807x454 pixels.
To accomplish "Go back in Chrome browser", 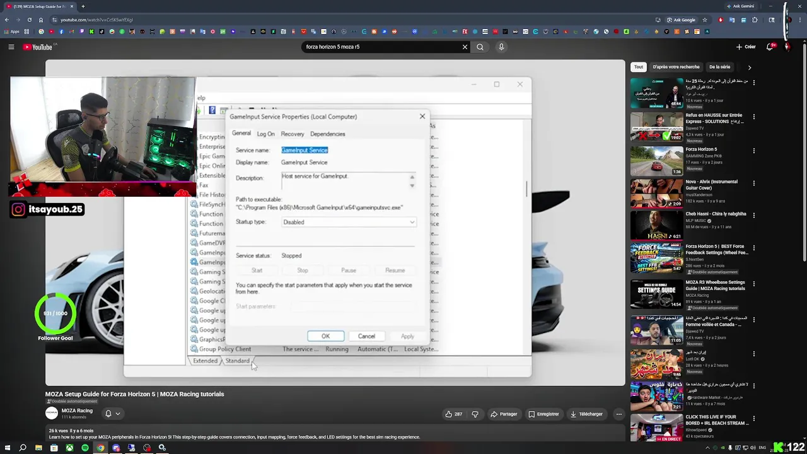I will (6, 20).
